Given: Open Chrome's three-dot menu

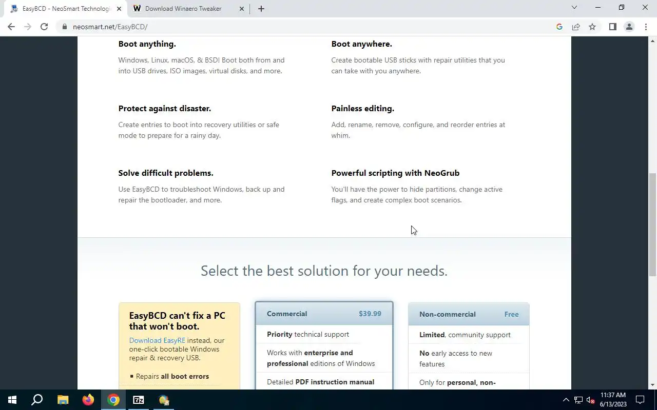Looking at the screenshot, I should pos(646,27).
